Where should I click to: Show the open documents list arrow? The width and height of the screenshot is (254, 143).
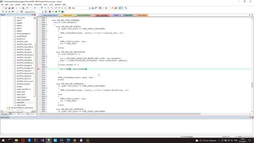(x=250, y=15)
